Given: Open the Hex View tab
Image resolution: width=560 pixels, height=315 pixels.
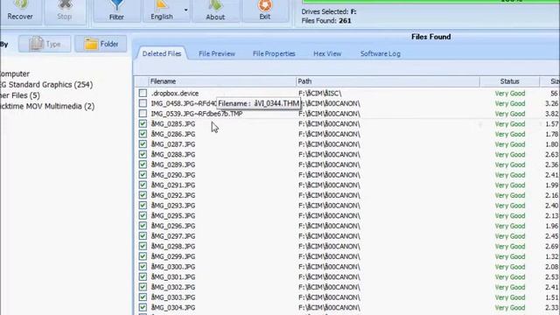Looking at the screenshot, I should tap(327, 53).
